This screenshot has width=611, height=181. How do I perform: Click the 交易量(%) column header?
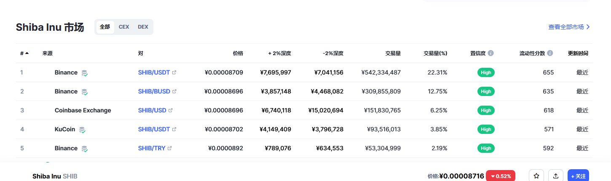click(435, 53)
